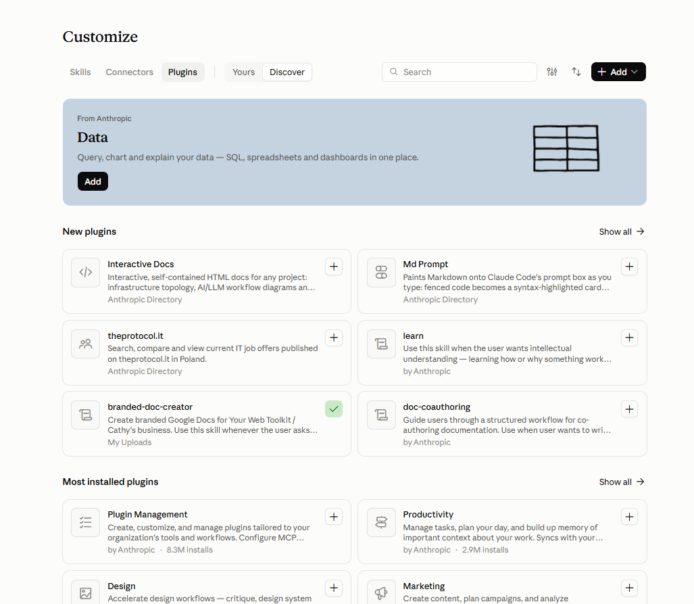Add Plugin Management via plus icon
The height and width of the screenshot is (604, 694).
[334, 517]
